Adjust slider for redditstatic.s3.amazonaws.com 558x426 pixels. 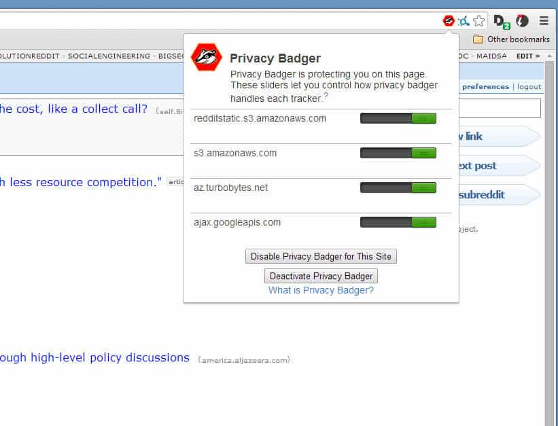coord(398,118)
